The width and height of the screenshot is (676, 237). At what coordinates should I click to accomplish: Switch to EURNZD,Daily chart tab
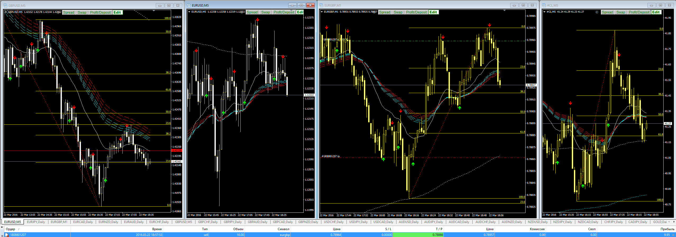(108, 222)
